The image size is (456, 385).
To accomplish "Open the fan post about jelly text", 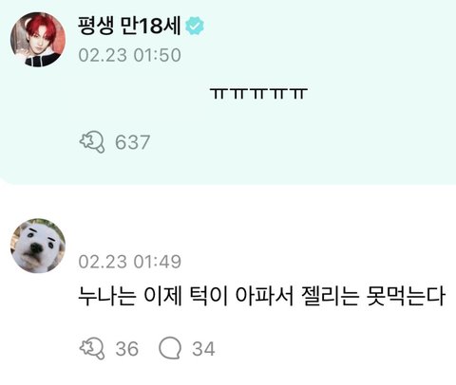I will [261, 296].
